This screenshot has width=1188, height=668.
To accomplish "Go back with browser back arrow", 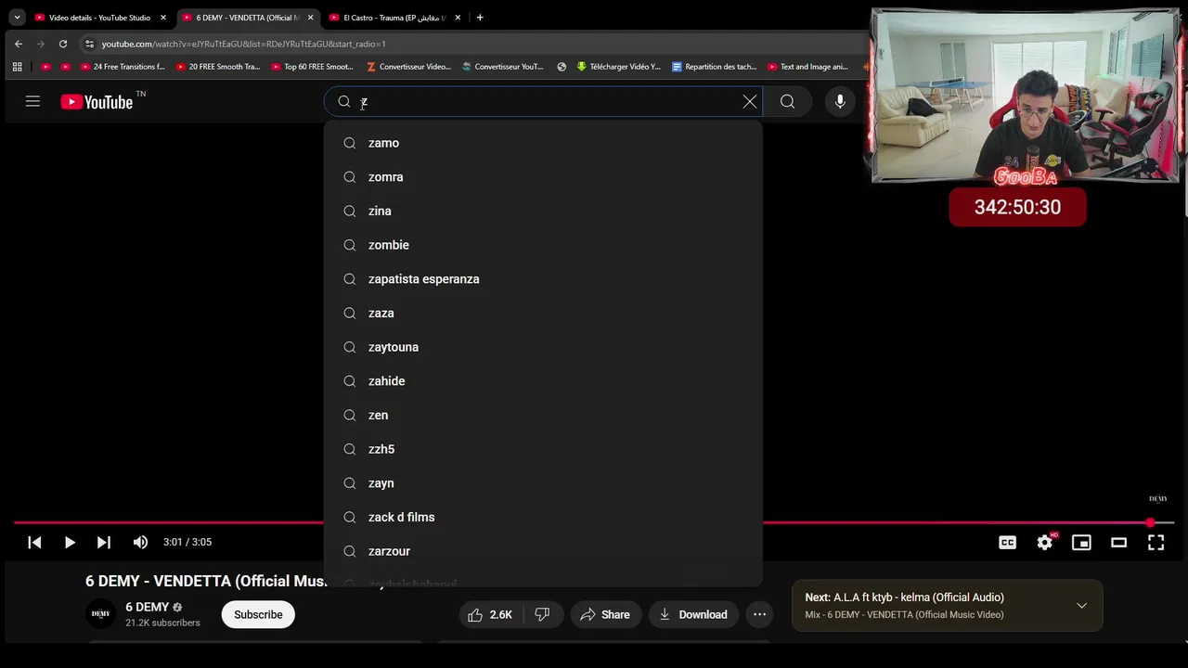I will point(19,44).
